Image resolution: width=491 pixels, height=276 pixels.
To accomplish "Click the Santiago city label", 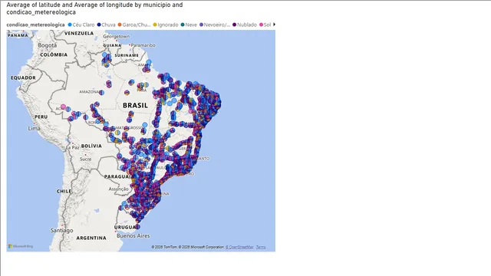I will pos(62,230).
